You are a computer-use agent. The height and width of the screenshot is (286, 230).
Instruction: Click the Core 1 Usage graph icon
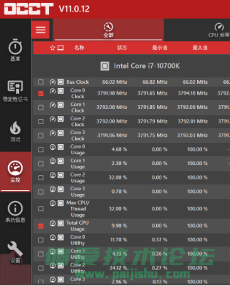[52, 161]
